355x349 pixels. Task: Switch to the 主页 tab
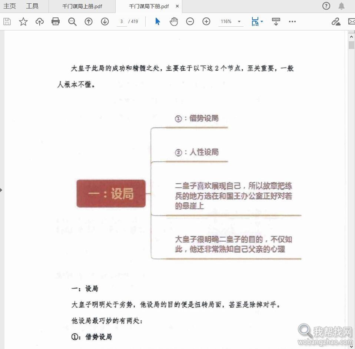click(x=10, y=6)
